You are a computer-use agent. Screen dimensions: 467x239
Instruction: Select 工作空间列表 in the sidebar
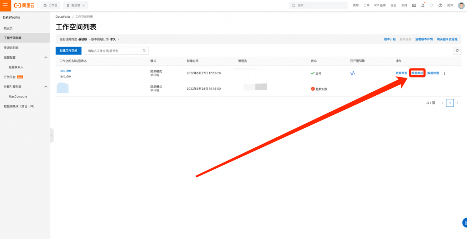click(25, 38)
